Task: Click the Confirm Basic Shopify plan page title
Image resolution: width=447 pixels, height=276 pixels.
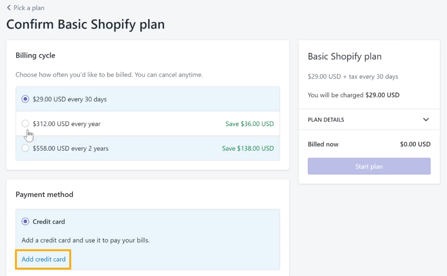Action: [86, 24]
